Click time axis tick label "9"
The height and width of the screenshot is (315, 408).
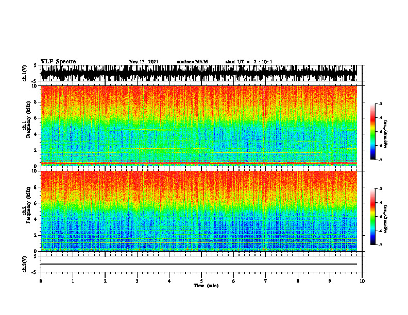[330, 281]
